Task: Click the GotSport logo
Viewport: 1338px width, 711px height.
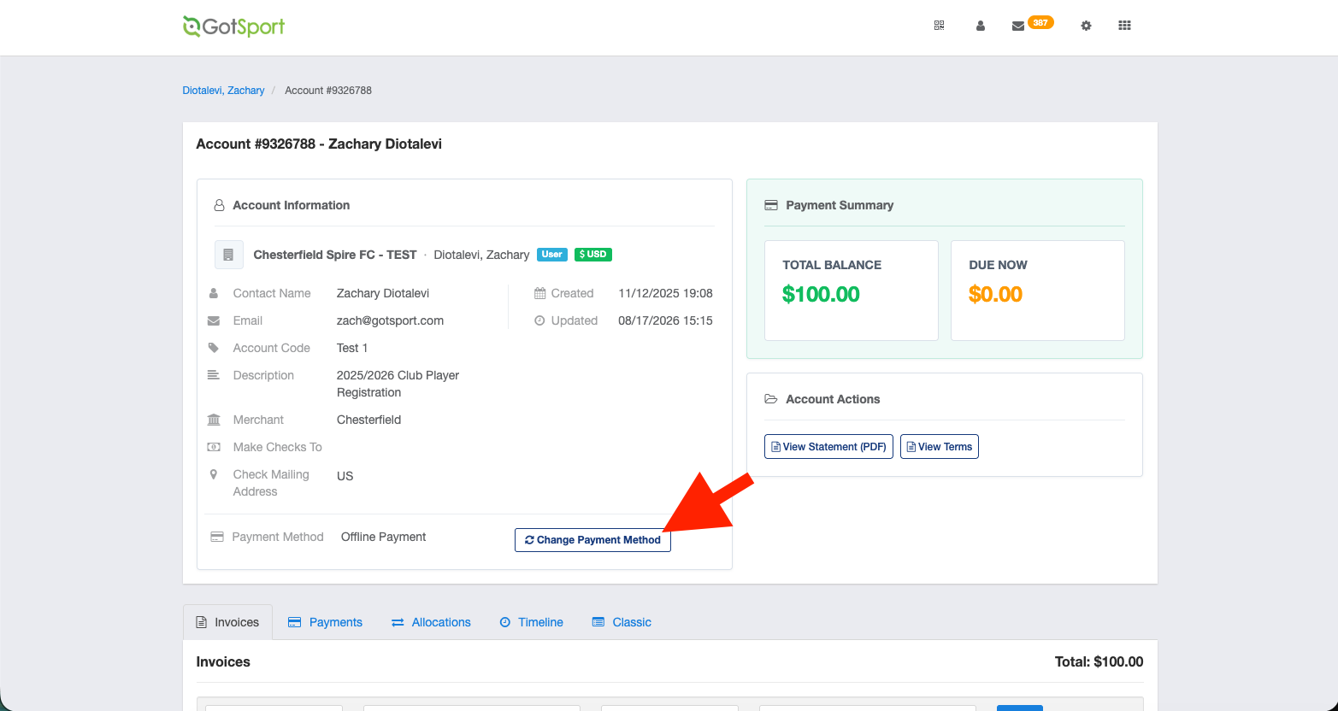Action: [233, 26]
